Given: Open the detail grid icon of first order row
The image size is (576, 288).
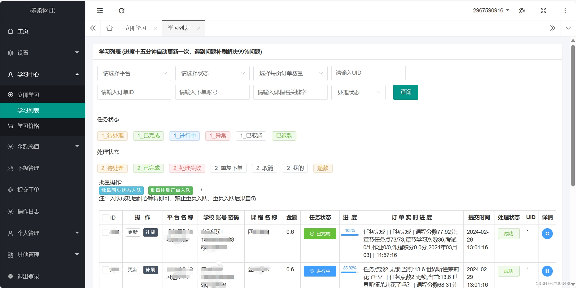Looking at the screenshot, I should (x=547, y=234).
